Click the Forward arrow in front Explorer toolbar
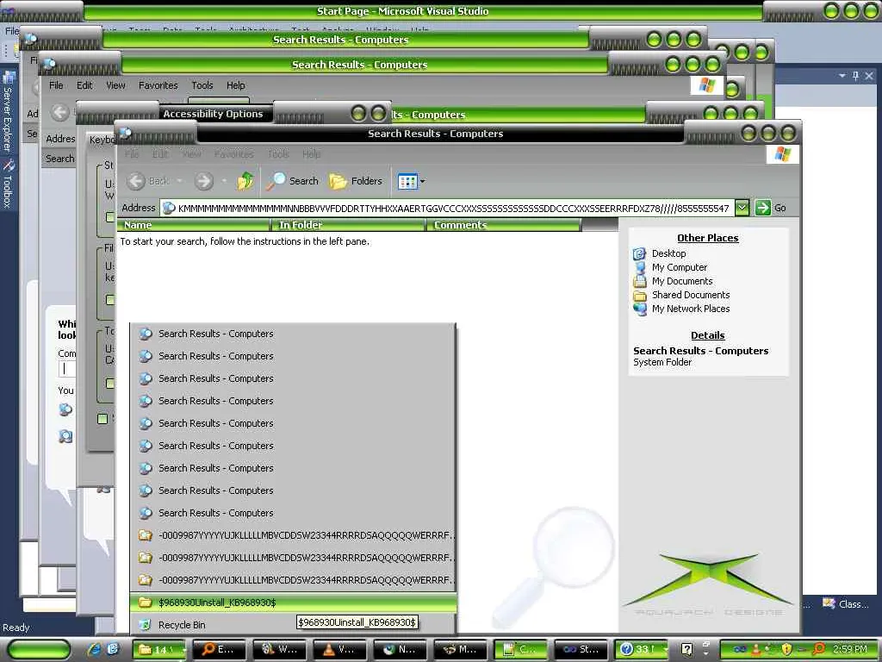This screenshot has width=882, height=662. (x=203, y=181)
